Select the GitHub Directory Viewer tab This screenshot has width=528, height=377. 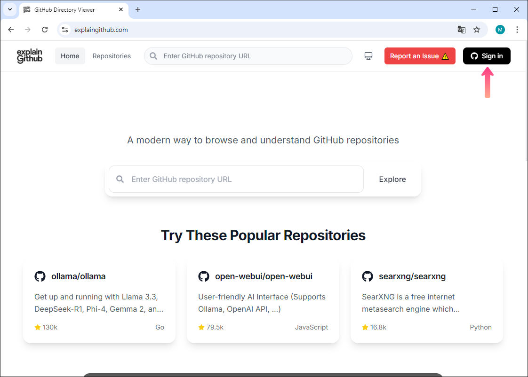74,10
